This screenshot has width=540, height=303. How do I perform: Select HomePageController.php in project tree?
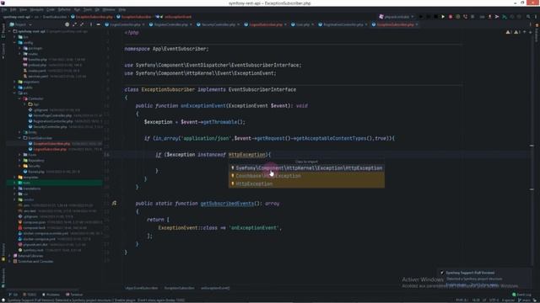coord(52,115)
